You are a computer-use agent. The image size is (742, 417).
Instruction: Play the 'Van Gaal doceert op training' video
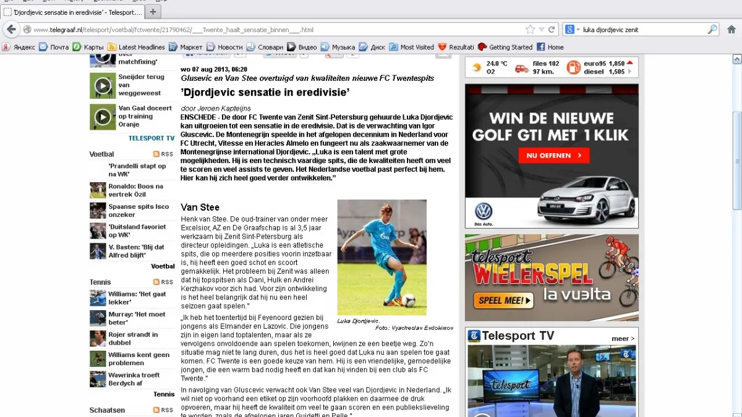click(103, 117)
